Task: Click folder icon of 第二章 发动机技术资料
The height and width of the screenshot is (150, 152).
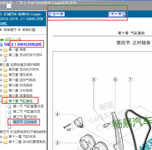Action: (x=5, y=55)
